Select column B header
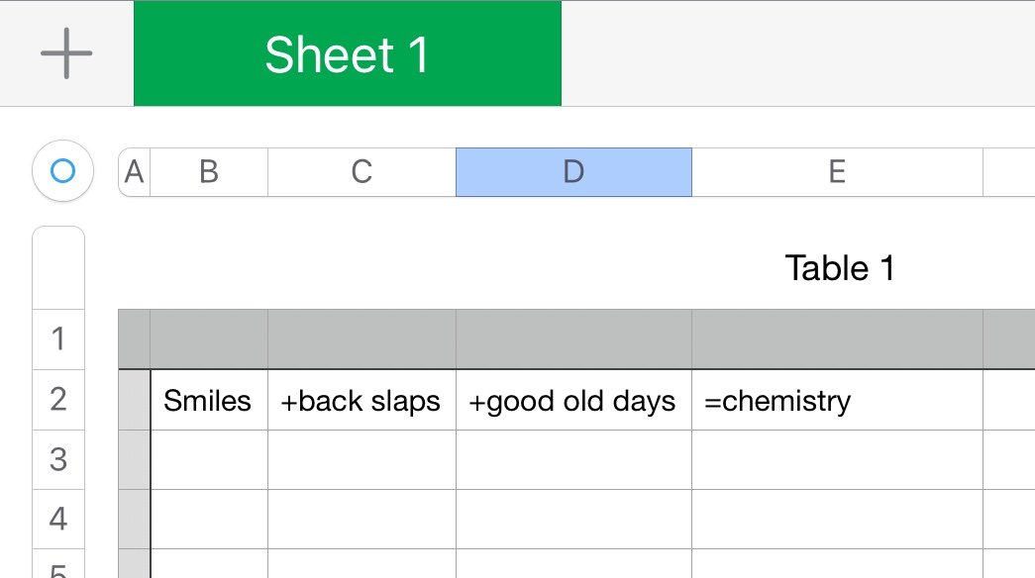 pyautogui.click(x=208, y=172)
